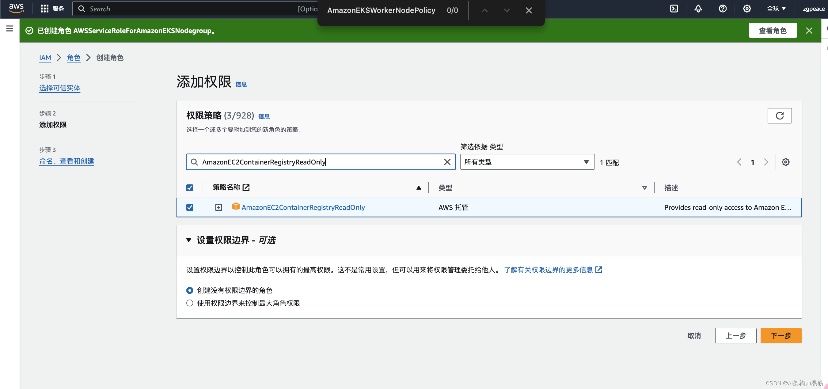
Task: Refresh the permissions policy list
Action: pyautogui.click(x=779, y=116)
